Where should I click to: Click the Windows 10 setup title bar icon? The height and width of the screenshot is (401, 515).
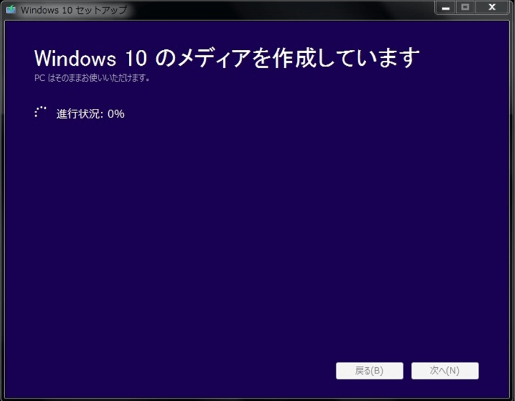point(11,9)
